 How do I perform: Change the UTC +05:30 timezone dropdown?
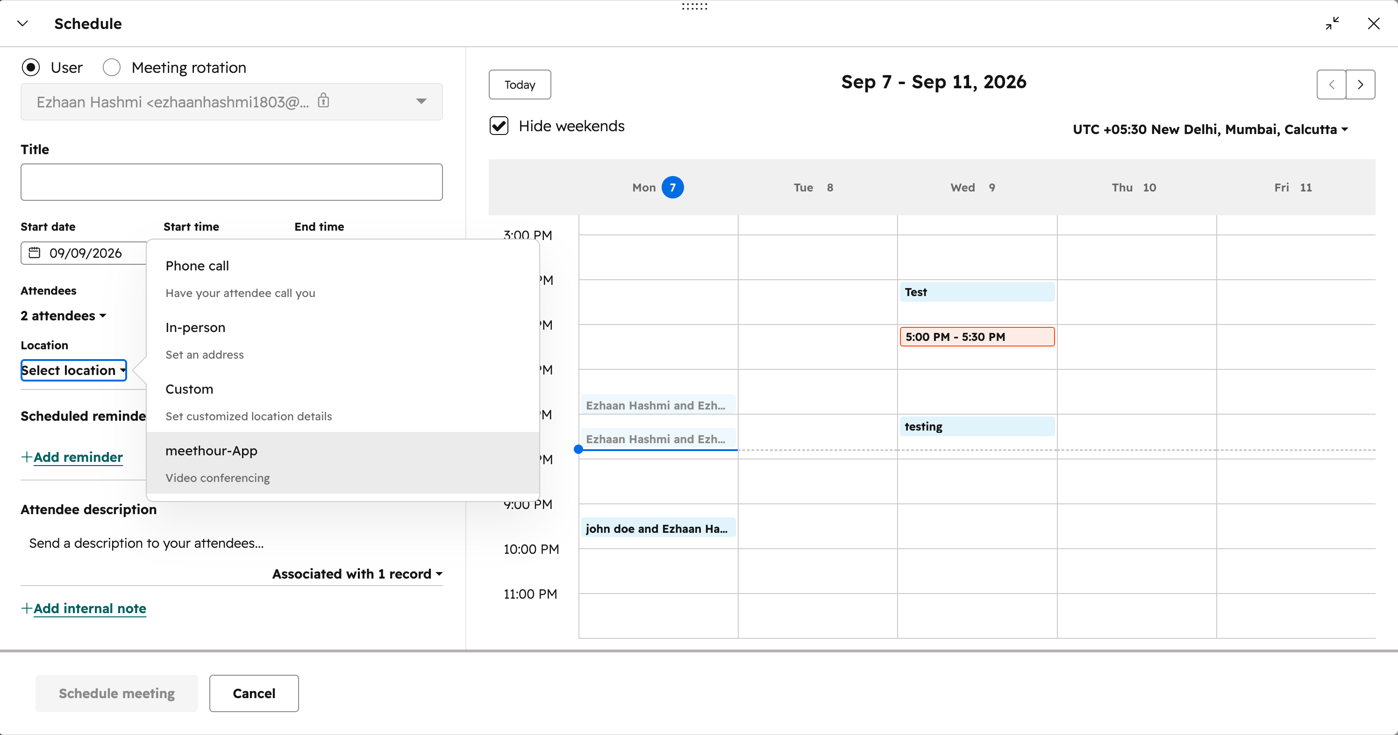pos(1210,130)
